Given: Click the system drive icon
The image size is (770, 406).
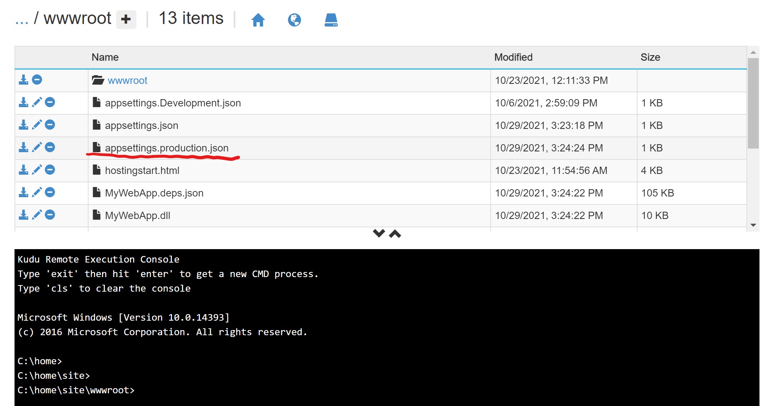Looking at the screenshot, I should click(x=331, y=20).
